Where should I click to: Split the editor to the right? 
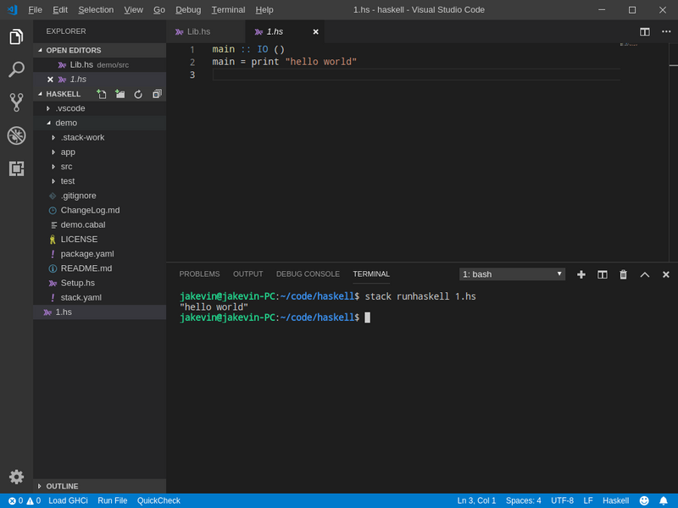(x=645, y=32)
